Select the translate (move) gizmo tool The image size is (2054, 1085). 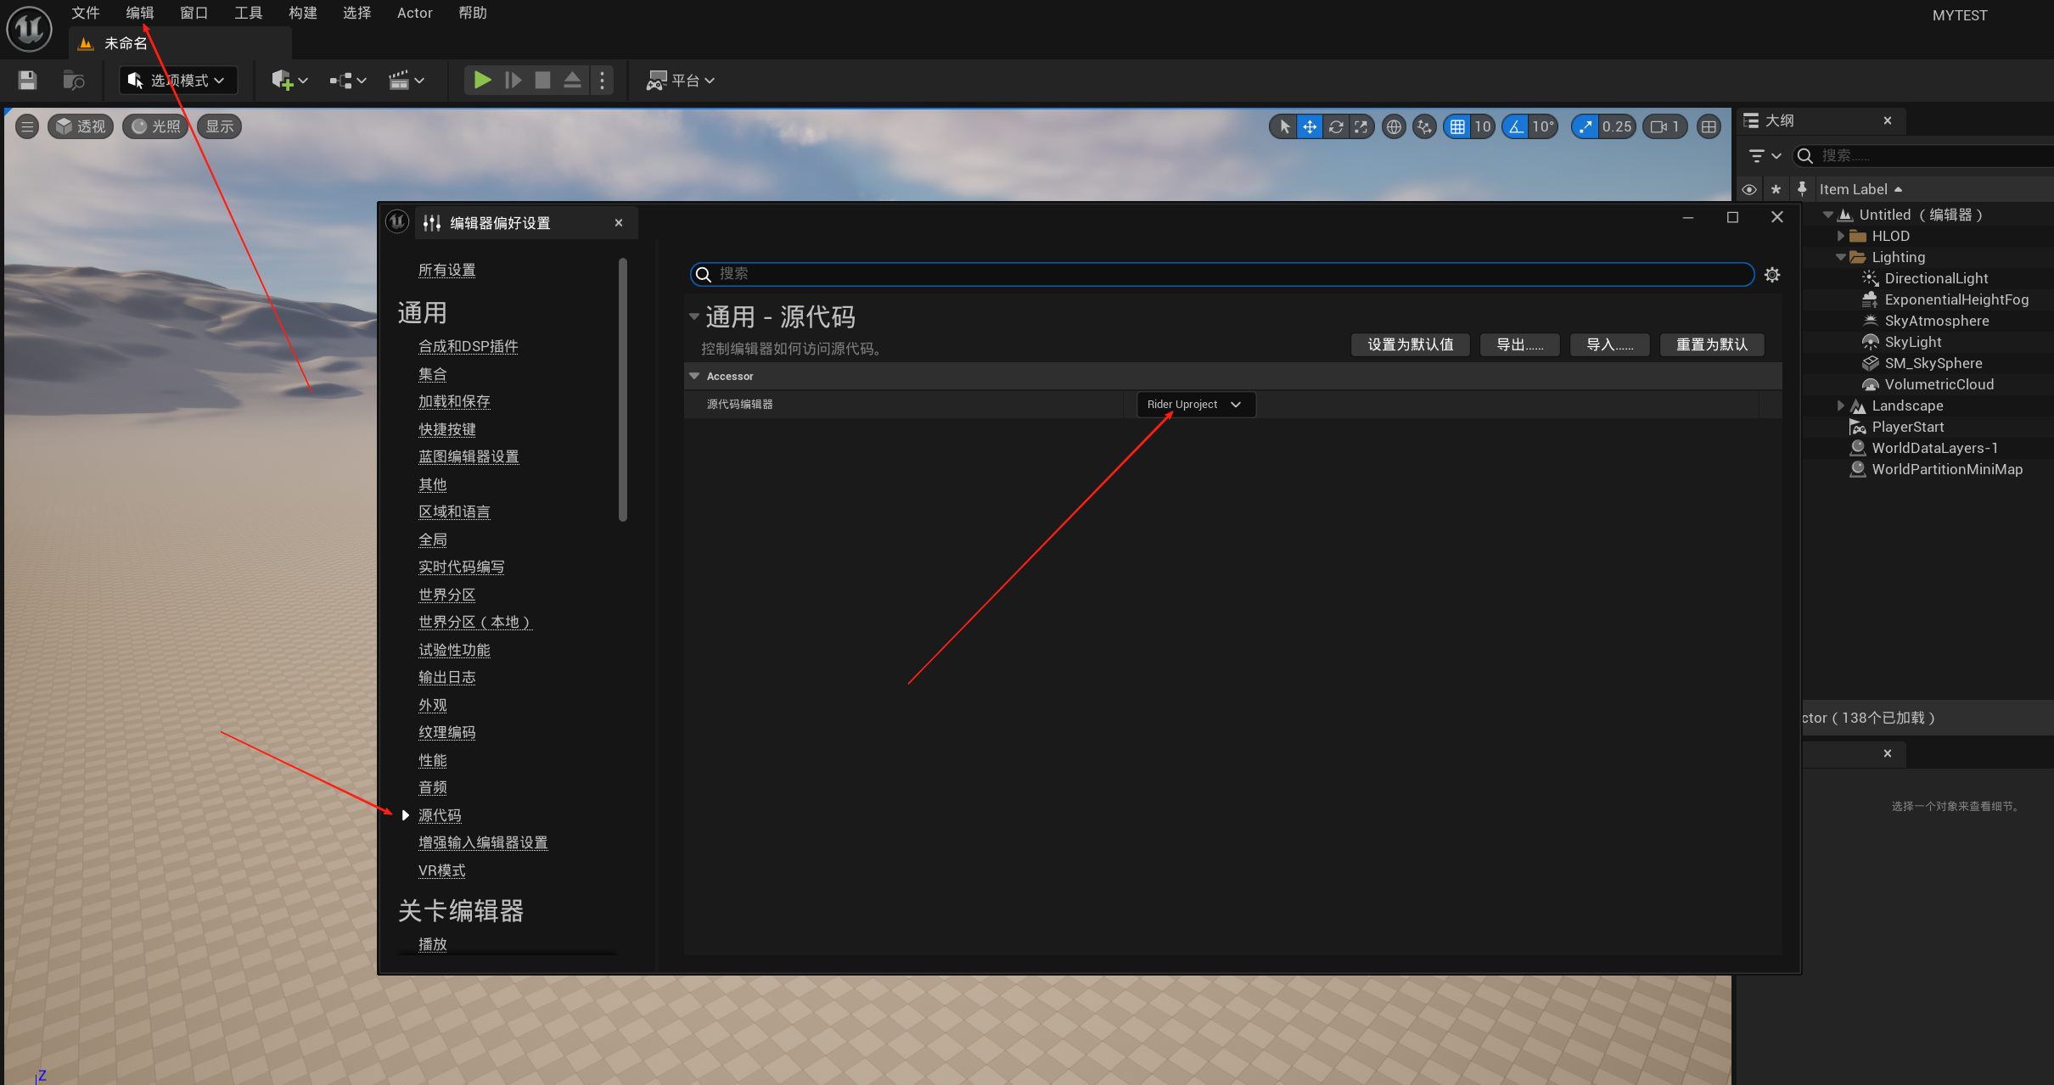pyautogui.click(x=1310, y=126)
